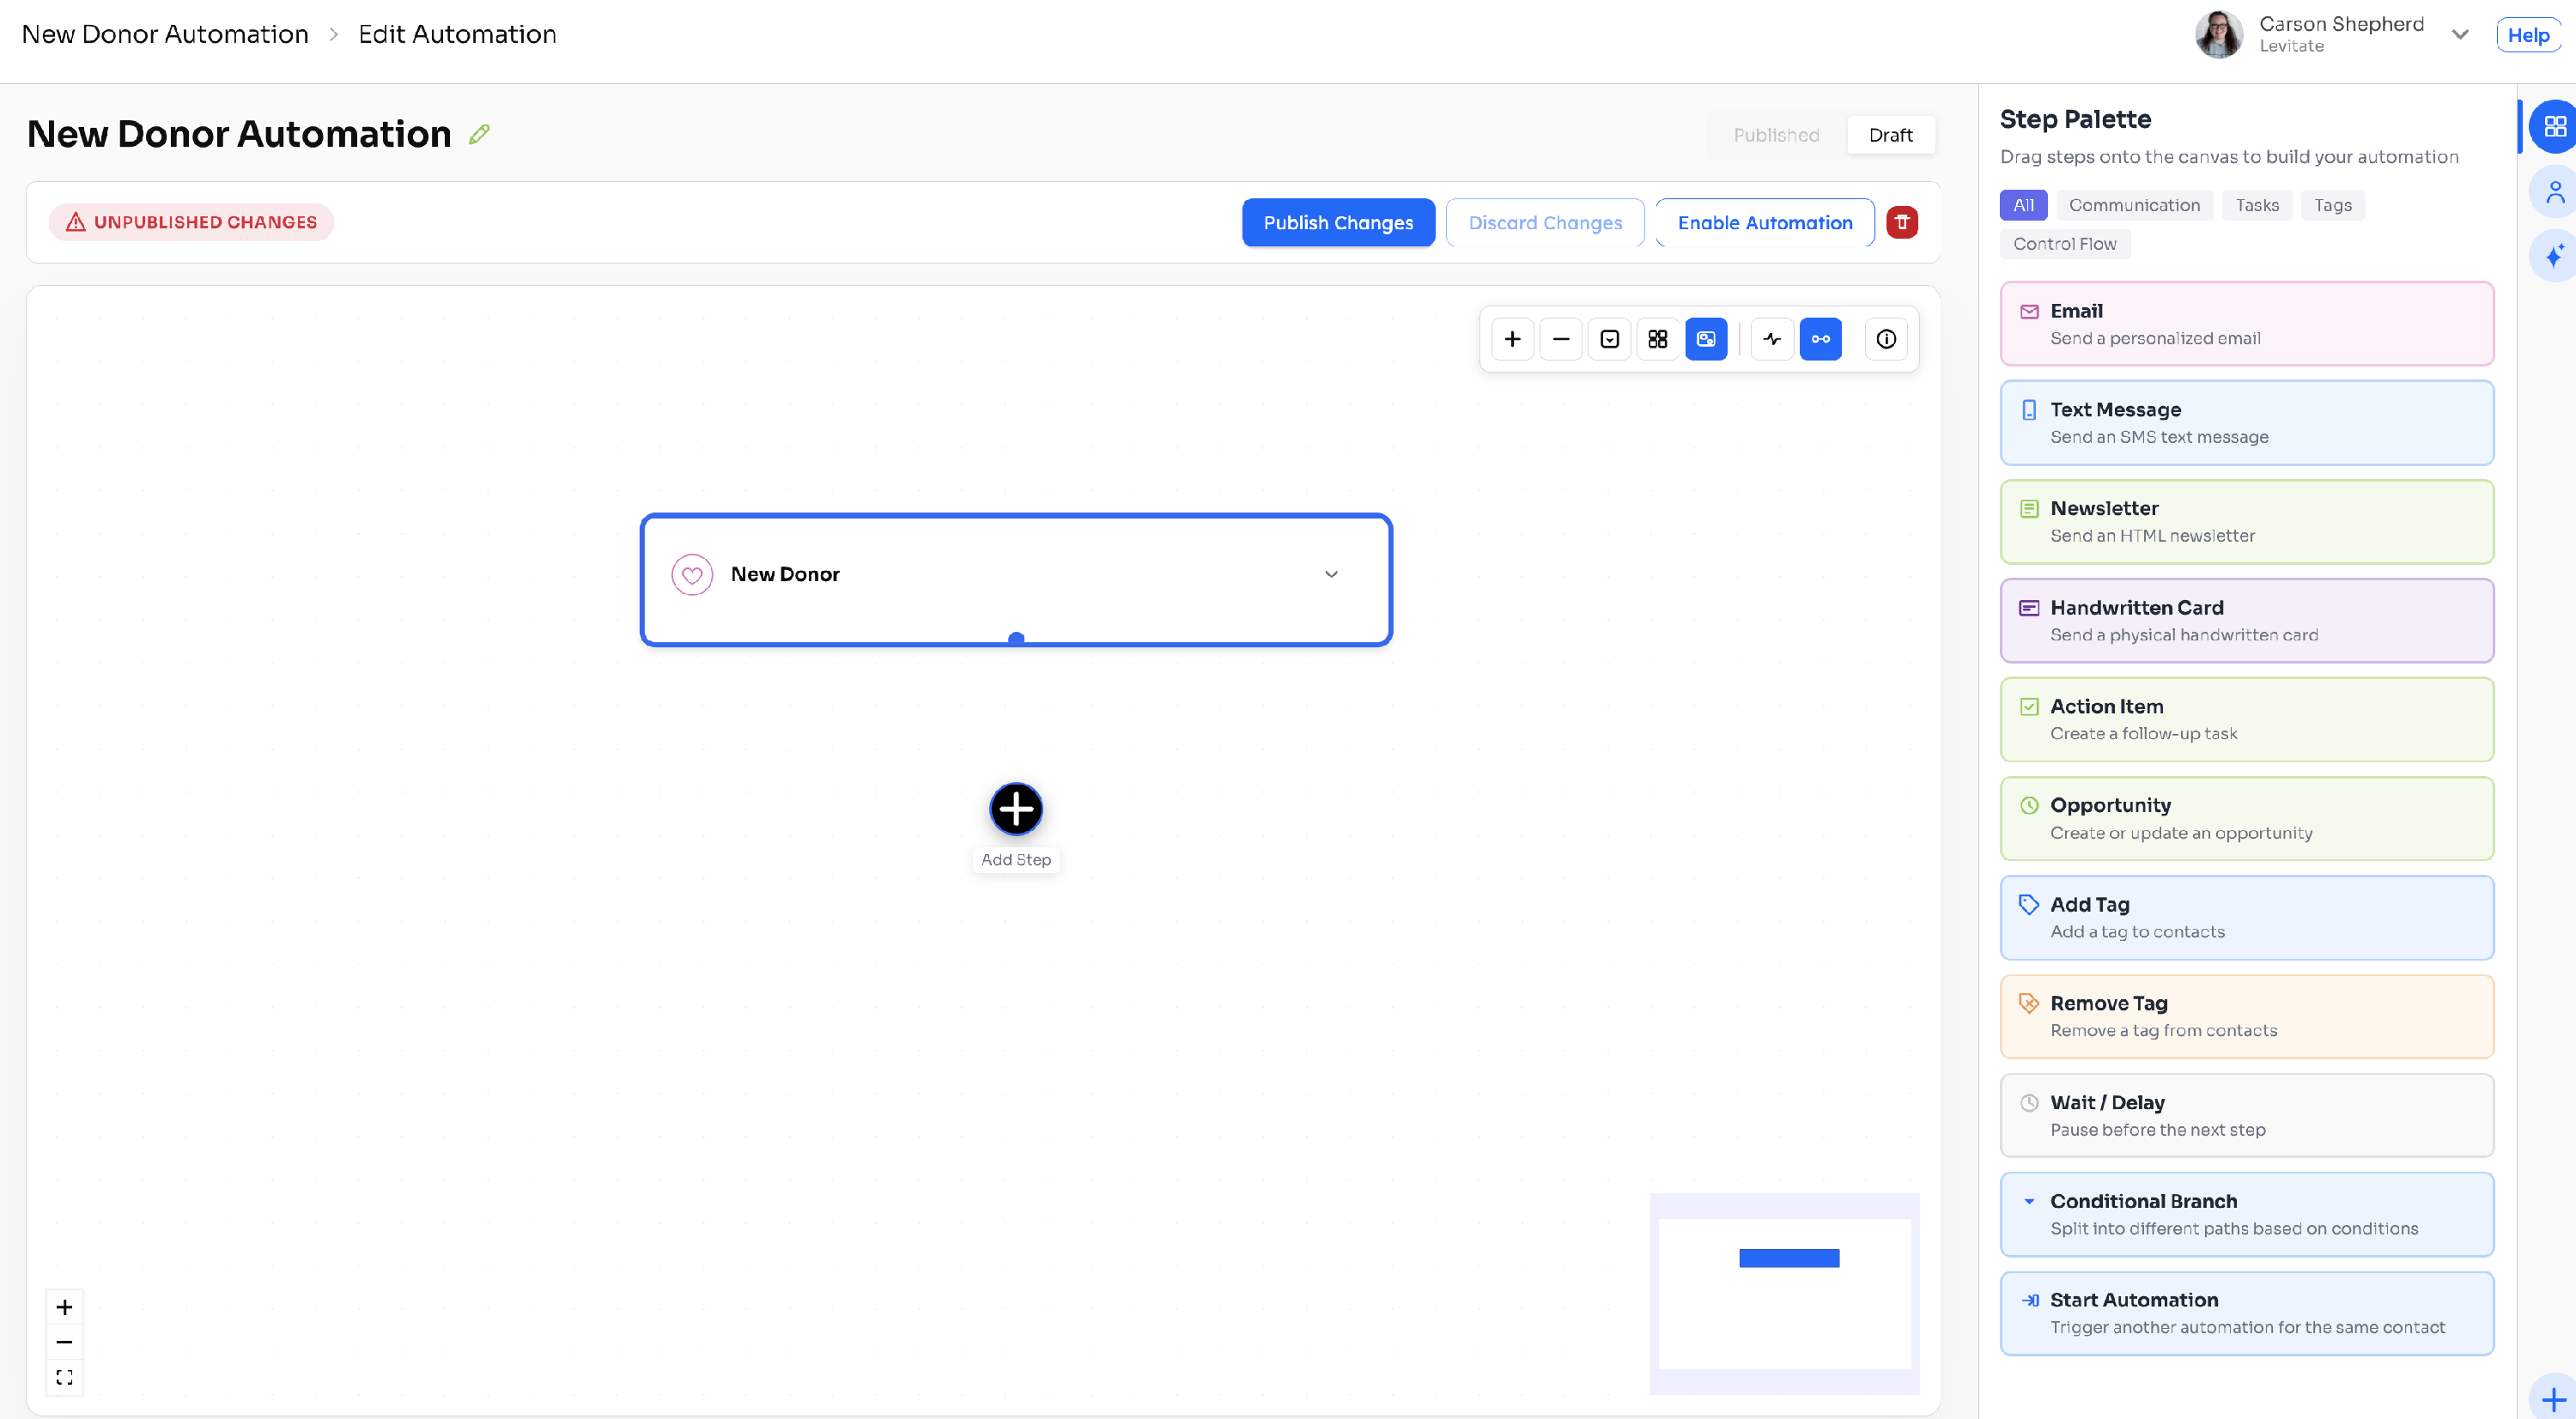Image resolution: width=2576 pixels, height=1419 pixels.
Task: Click the black Add Step plus circle
Action: point(1015,808)
